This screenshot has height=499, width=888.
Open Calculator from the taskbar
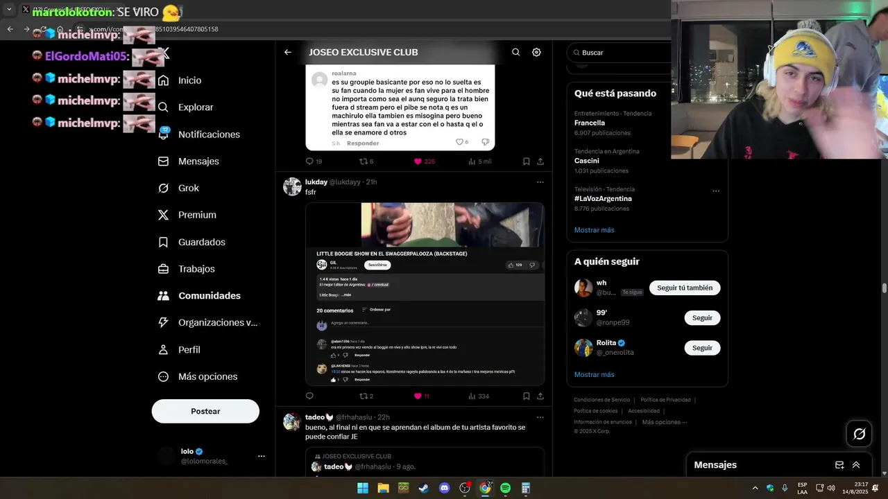tap(526, 488)
